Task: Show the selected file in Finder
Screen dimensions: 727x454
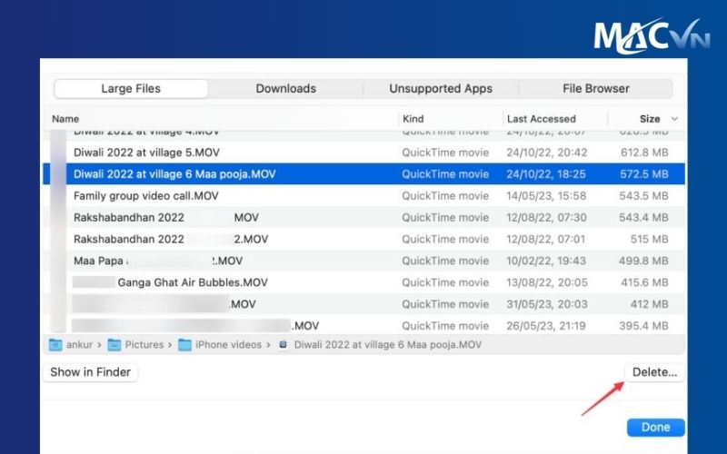Action: coord(90,372)
